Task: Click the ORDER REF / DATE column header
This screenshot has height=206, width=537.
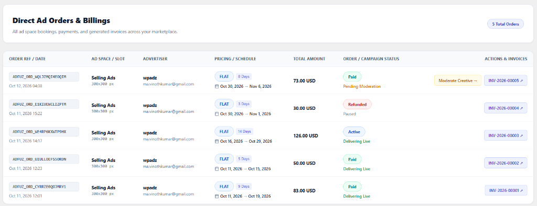Action: pyautogui.click(x=27, y=59)
